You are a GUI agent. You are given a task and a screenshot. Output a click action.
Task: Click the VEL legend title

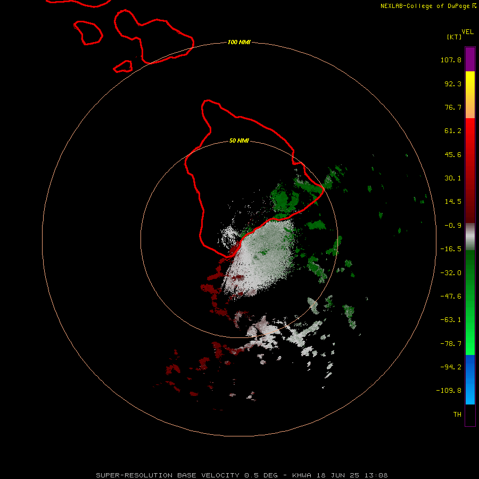pos(468,32)
